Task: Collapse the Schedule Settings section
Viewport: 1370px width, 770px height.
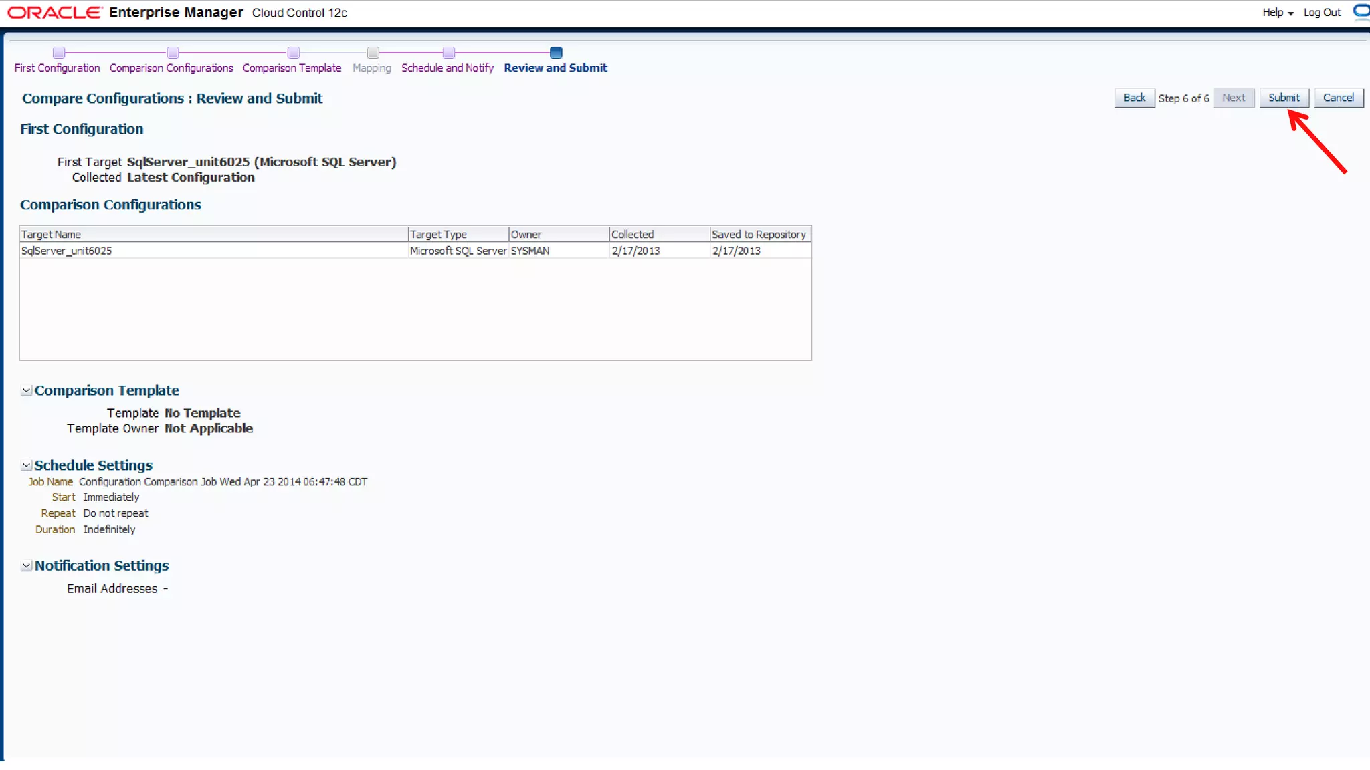Action: click(26, 465)
